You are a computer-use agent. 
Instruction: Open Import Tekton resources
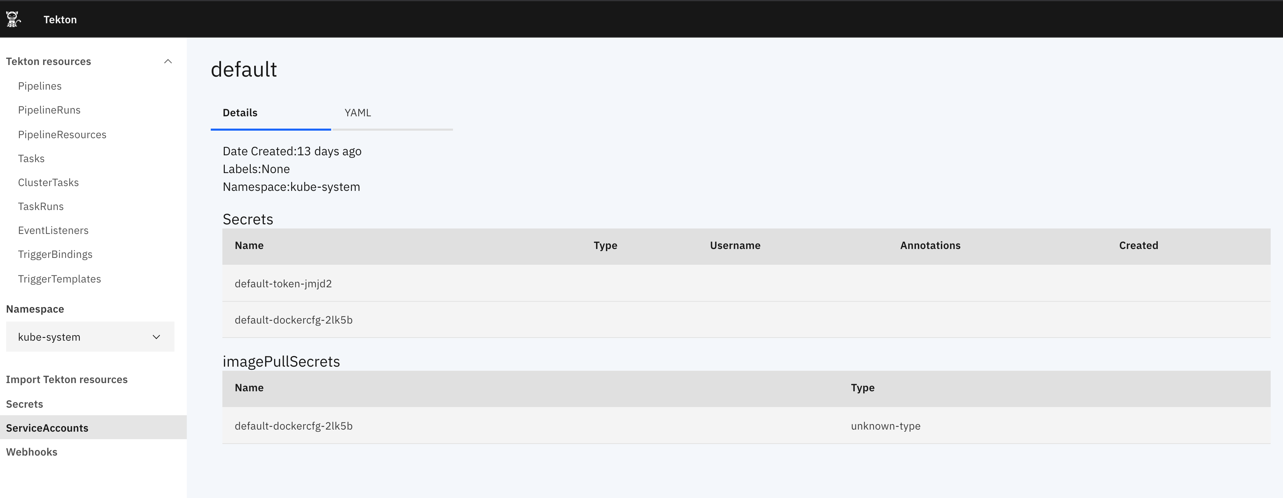[67, 379]
